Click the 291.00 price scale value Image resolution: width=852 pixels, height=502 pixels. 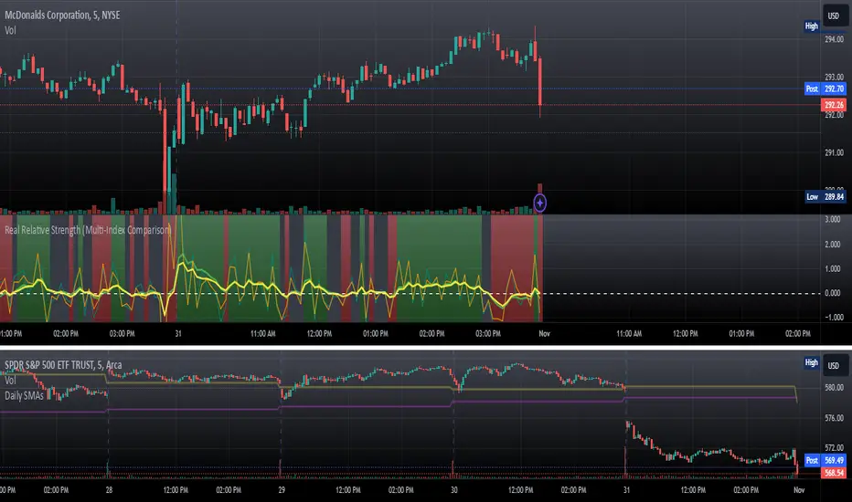pos(834,153)
